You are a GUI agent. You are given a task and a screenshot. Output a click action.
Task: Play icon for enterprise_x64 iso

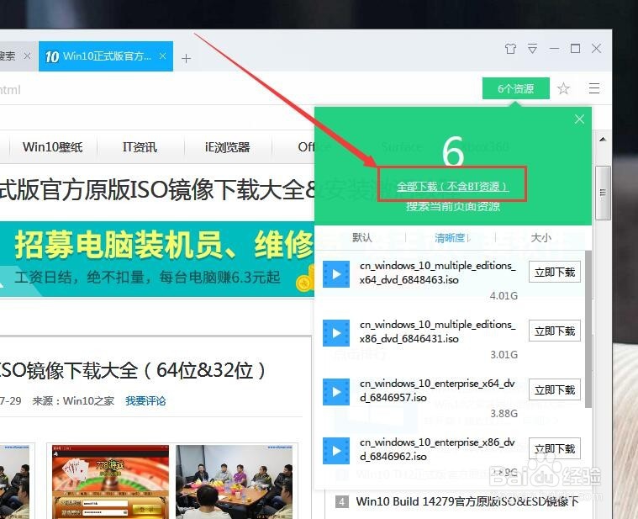(336, 392)
